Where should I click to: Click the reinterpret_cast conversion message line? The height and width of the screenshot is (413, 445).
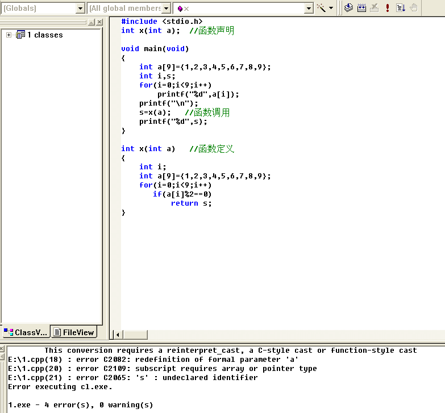point(230,351)
